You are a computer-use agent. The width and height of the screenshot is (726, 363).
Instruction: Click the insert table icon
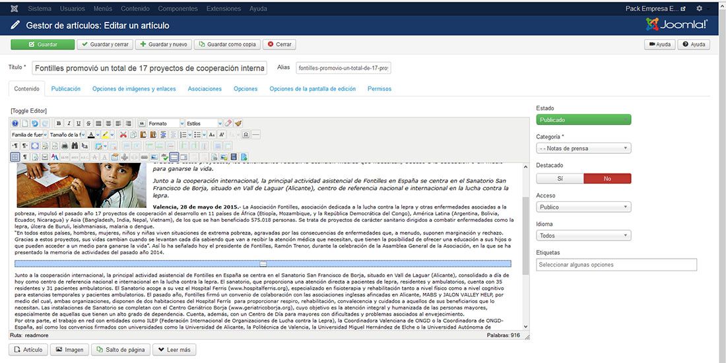(x=98, y=146)
